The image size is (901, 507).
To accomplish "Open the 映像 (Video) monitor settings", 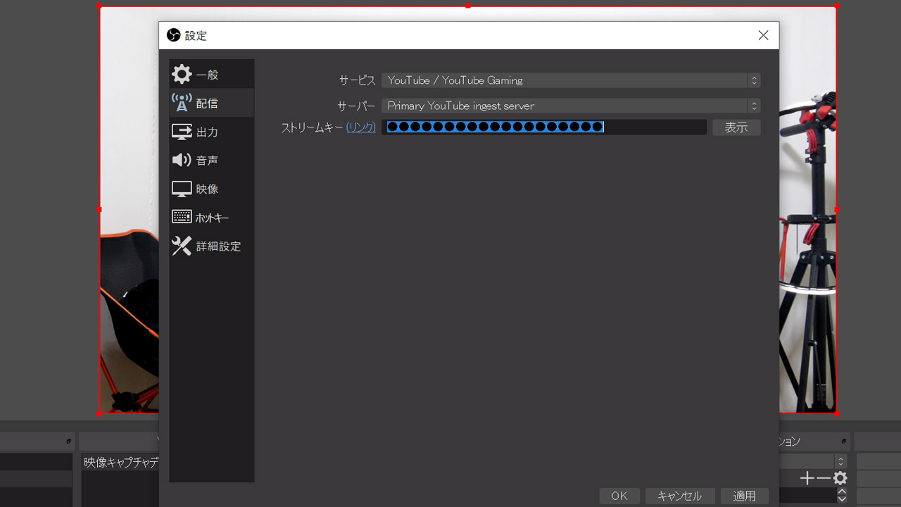I will click(211, 189).
